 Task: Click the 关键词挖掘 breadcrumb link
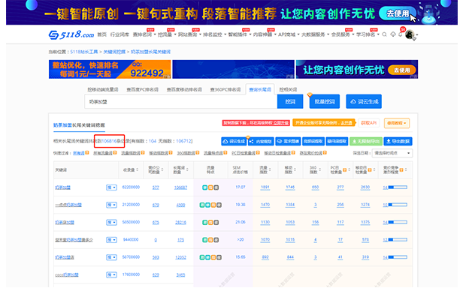click(x=114, y=52)
